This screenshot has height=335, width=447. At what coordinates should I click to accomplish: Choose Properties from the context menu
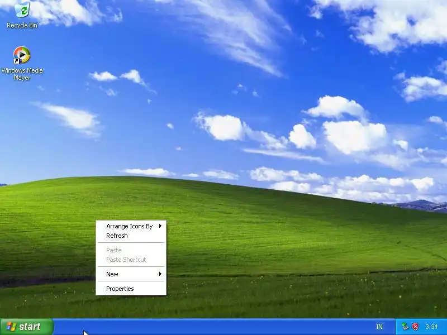tap(131, 289)
